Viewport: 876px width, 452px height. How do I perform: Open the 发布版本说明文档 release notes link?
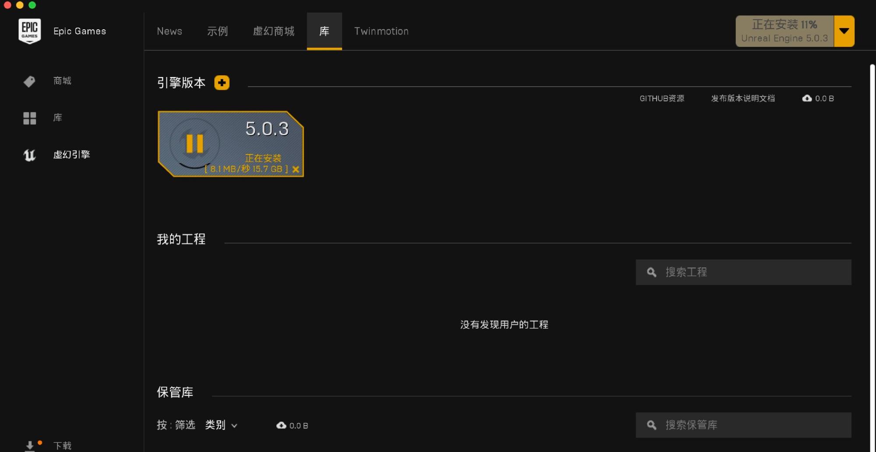(x=743, y=98)
